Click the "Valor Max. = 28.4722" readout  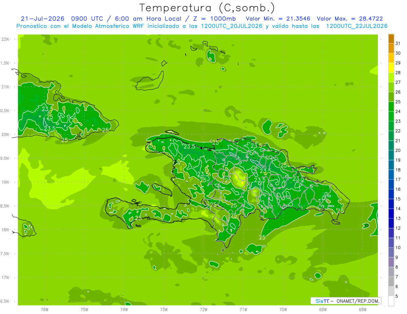coord(350,19)
